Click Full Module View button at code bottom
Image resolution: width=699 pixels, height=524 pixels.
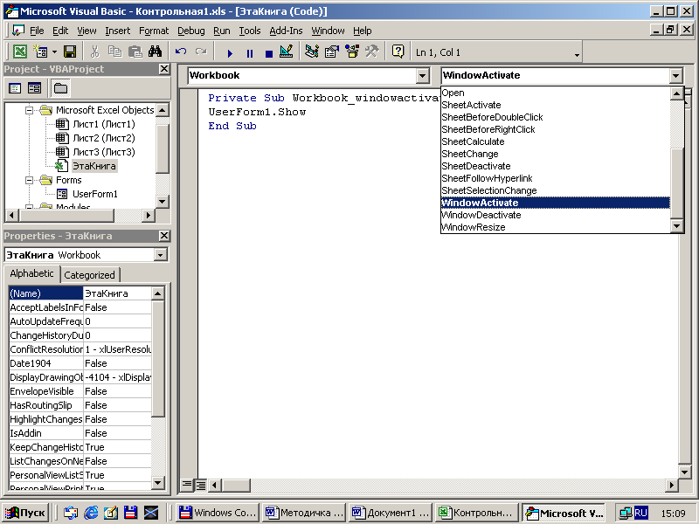point(201,485)
